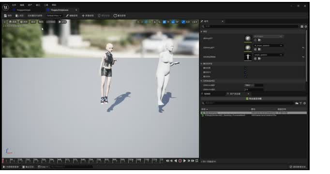Toggle the second retarget phase checkbox
Image resolution: width=330 pixels, height=174 pixels.
[x=246, y=72]
